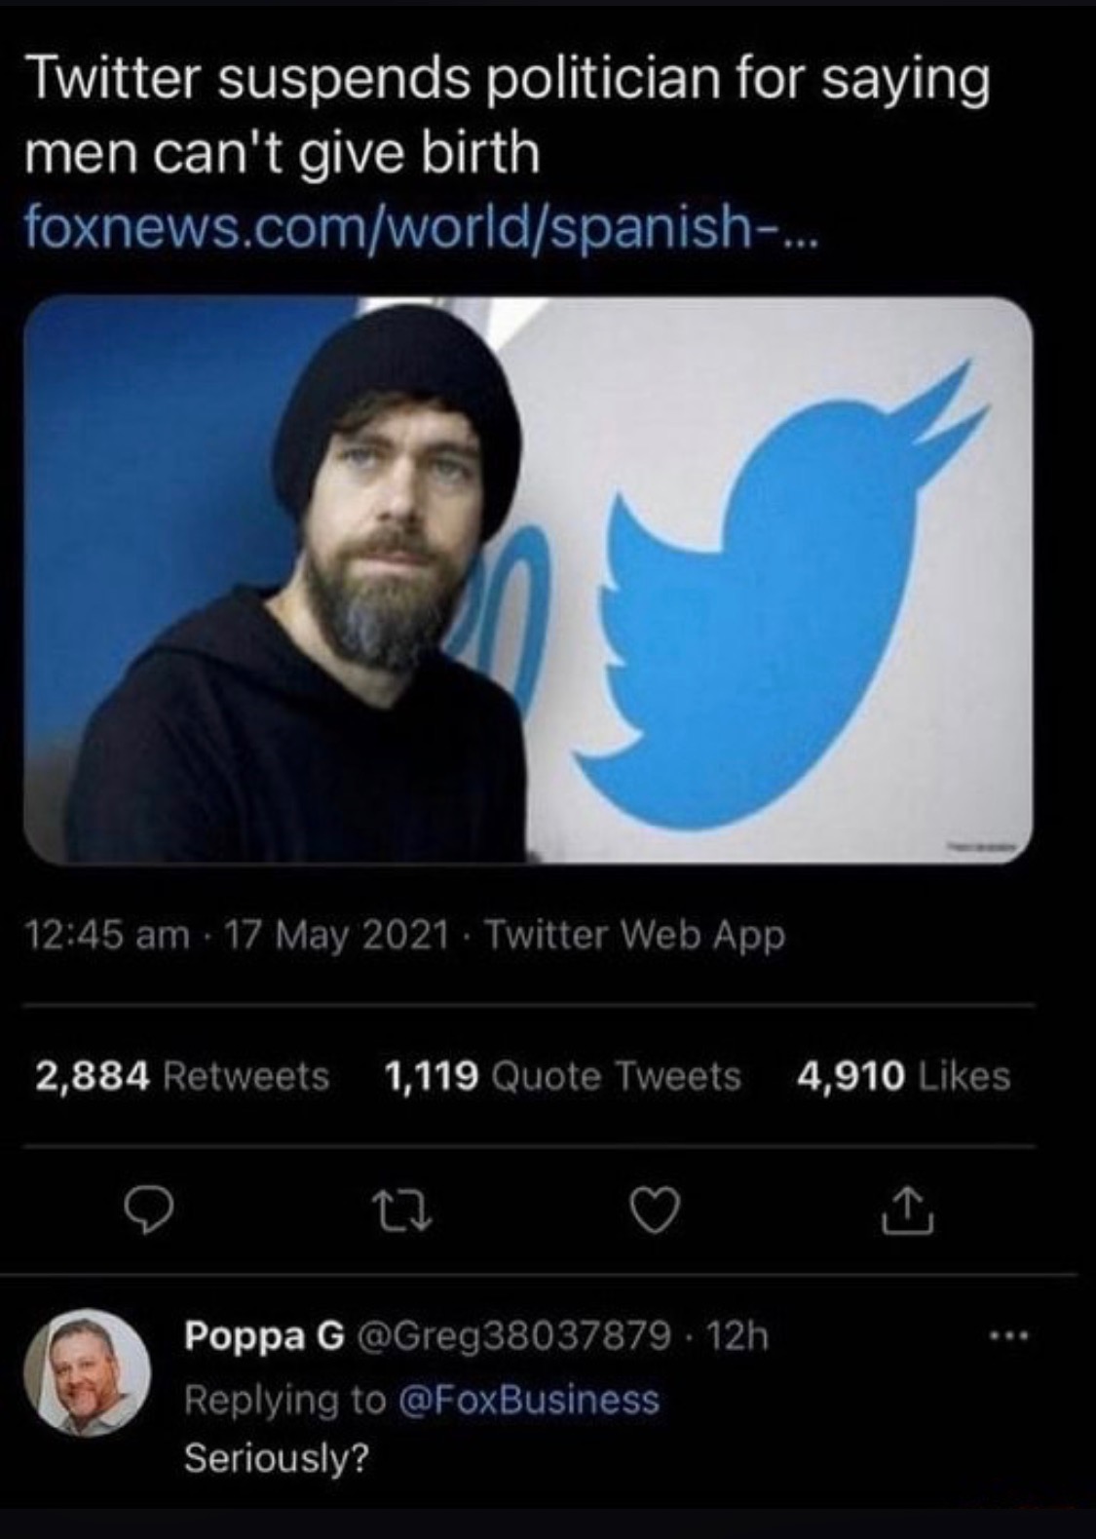This screenshot has width=1096, height=1539.
Task: Go to the @FoxBusiness mention
Action: tap(527, 1400)
